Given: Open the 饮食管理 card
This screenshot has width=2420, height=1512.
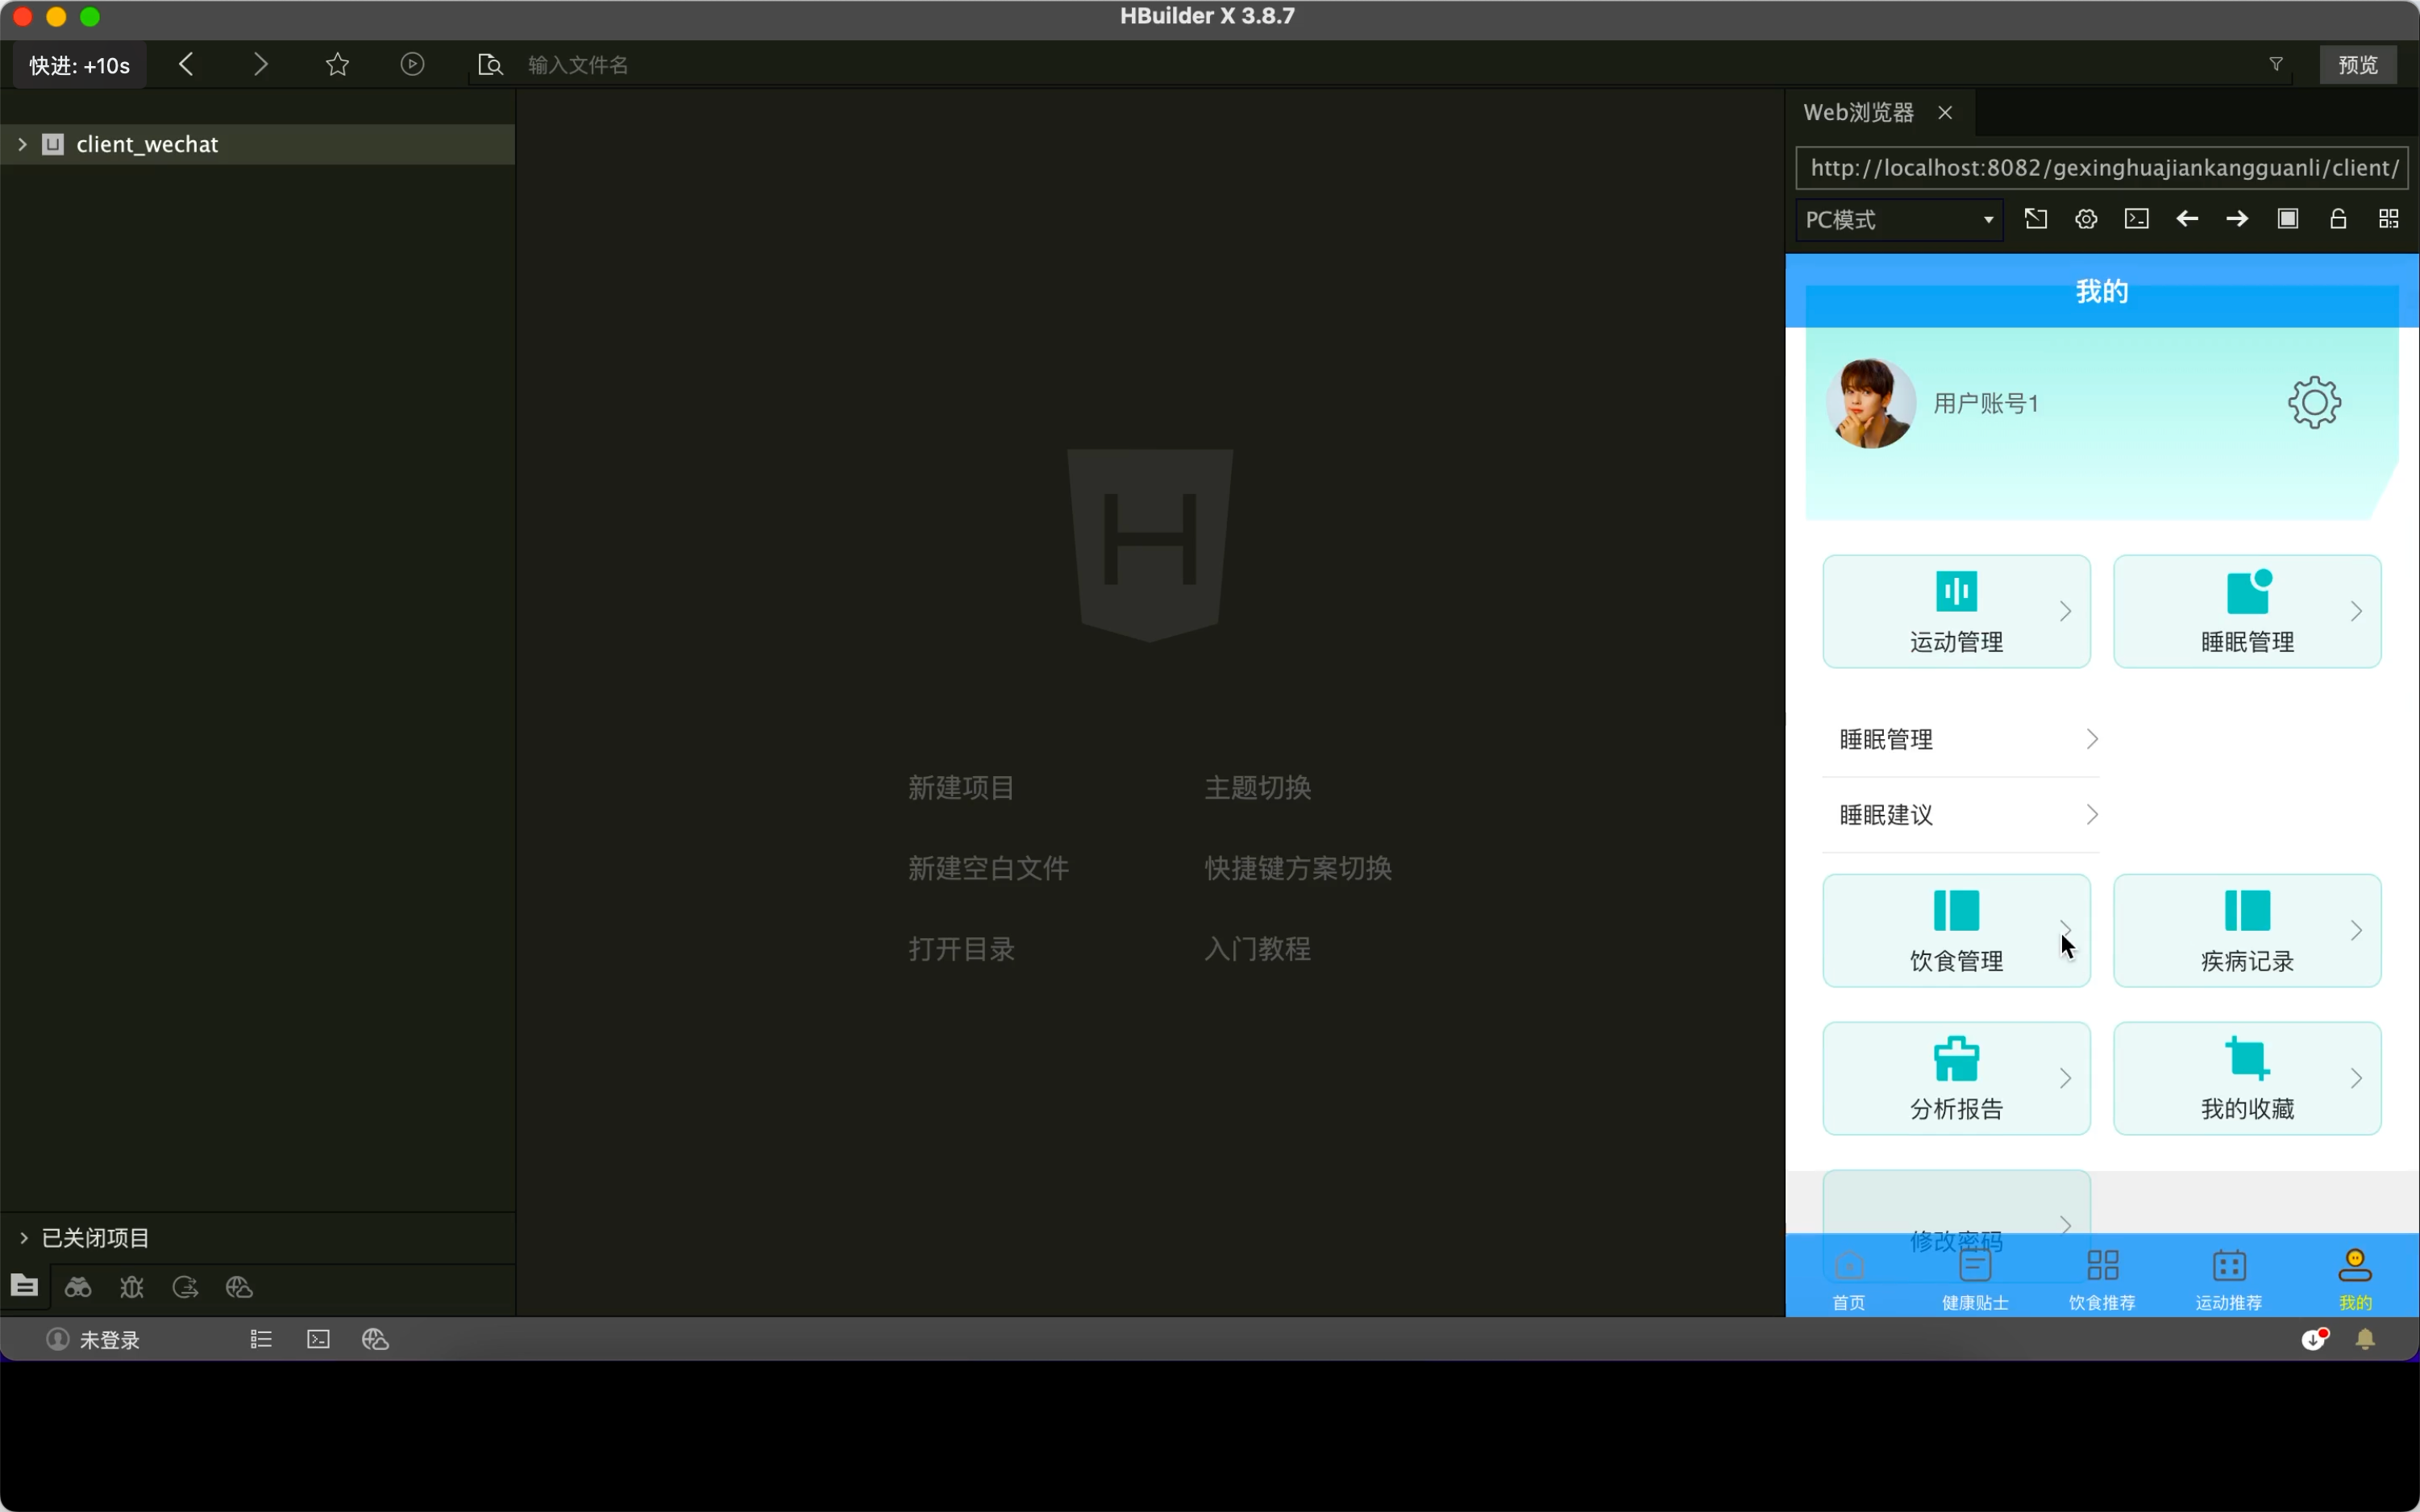Looking at the screenshot, I should [1956, 930].
